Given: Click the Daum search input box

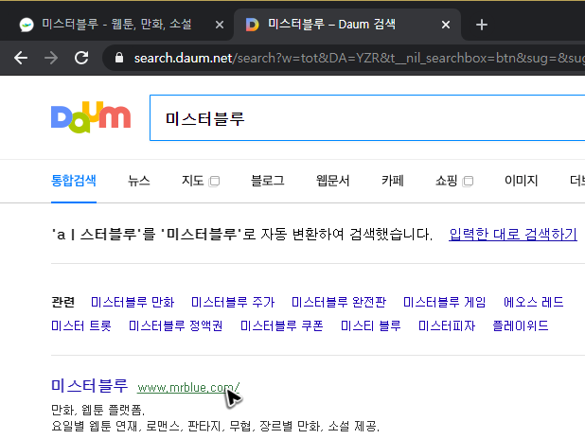Looking at the screenshot, I should pyautogui.click(x=367, y=118).
